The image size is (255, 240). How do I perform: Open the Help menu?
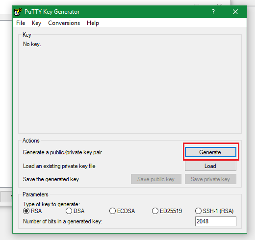[x=93, y=23]
